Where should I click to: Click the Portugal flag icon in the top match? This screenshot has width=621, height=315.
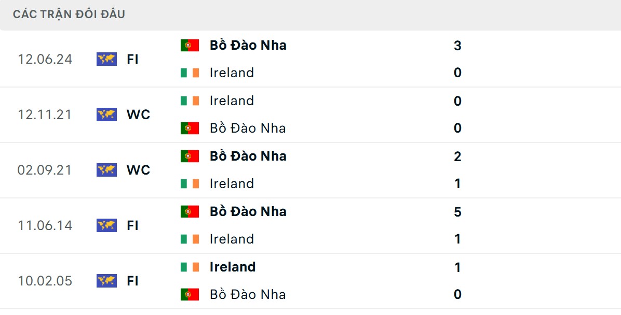click(x=189, y=45)
